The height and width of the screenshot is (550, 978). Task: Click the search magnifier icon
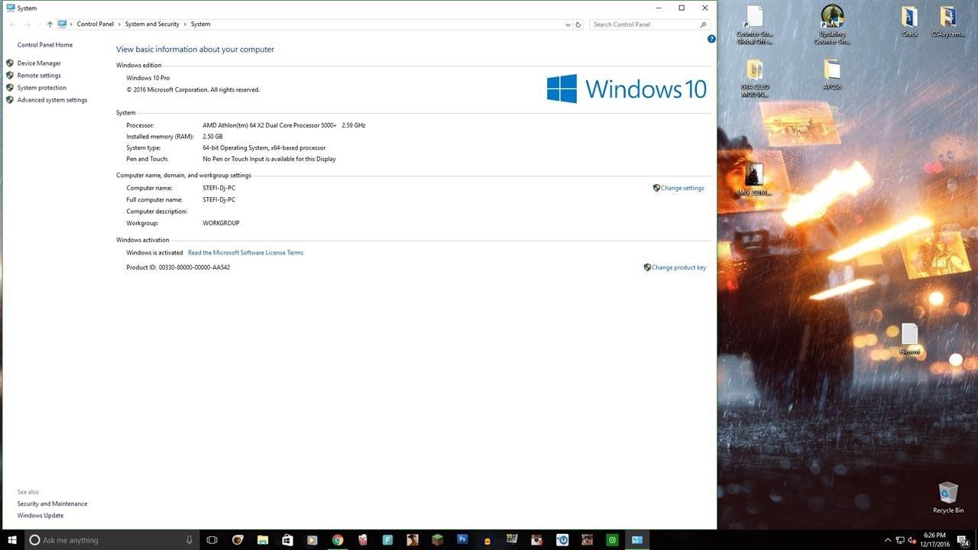704,24
